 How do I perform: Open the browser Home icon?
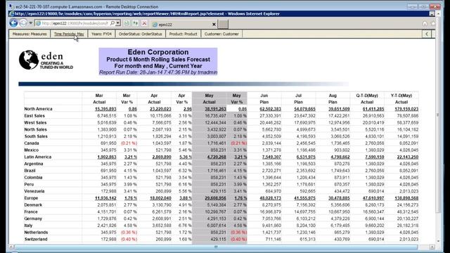[x=425, y=24]
